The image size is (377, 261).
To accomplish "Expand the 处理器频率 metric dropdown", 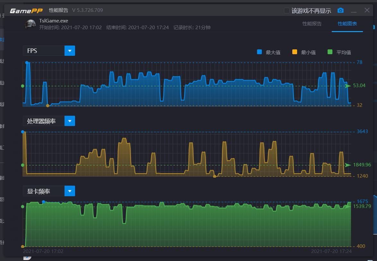I will (70, 121).
